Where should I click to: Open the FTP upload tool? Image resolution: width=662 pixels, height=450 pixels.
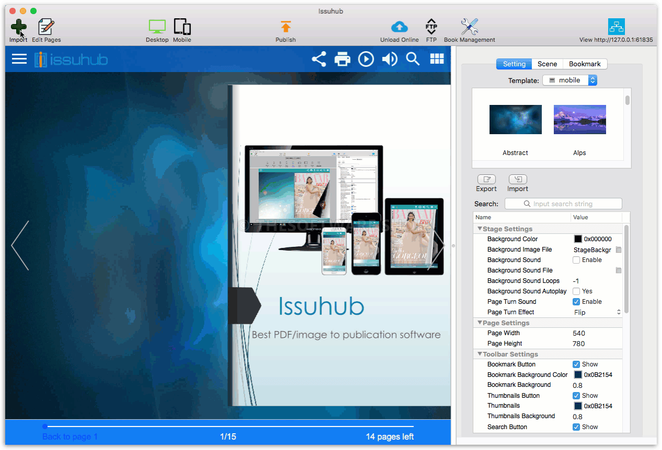(431, 26)
